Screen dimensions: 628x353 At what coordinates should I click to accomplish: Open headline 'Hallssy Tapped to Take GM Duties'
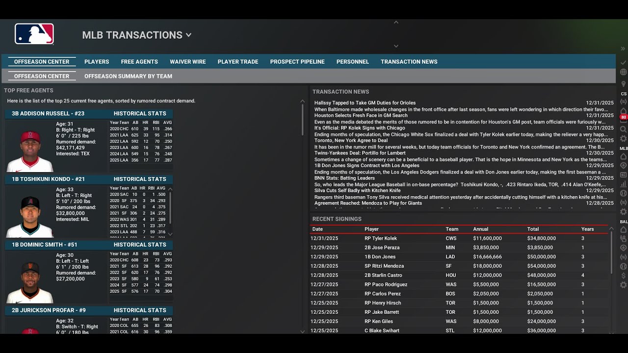[365, 103]
